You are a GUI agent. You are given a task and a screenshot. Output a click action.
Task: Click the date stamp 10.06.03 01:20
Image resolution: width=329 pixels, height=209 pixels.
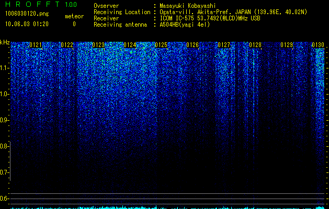coord(27,24)
